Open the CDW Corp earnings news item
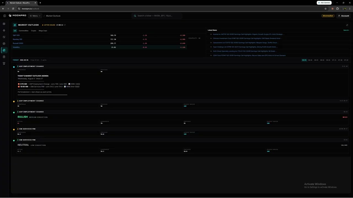The height and width of the screenshot is (198, 353). tap(249, 56)
